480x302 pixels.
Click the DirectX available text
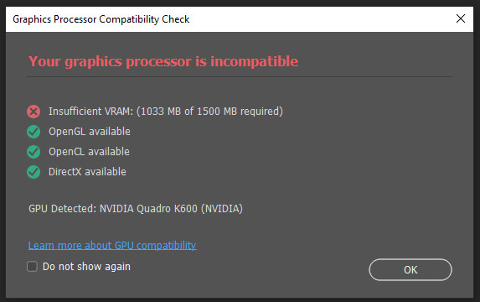87,172
